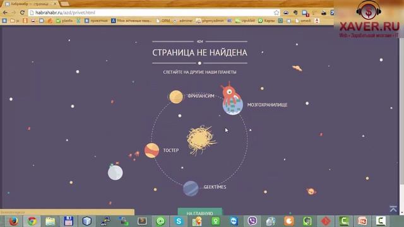Open PowerPoint from the taskbar
Screen dimensions: 404x227
click(x=362, y=221)
